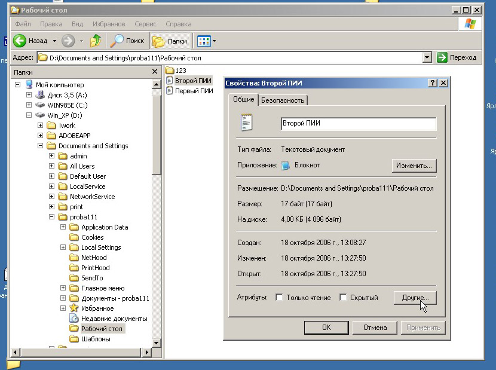Switch to the Безопасность tab
The height and width of the screenshot is (370, 496).
click(283, 100)
